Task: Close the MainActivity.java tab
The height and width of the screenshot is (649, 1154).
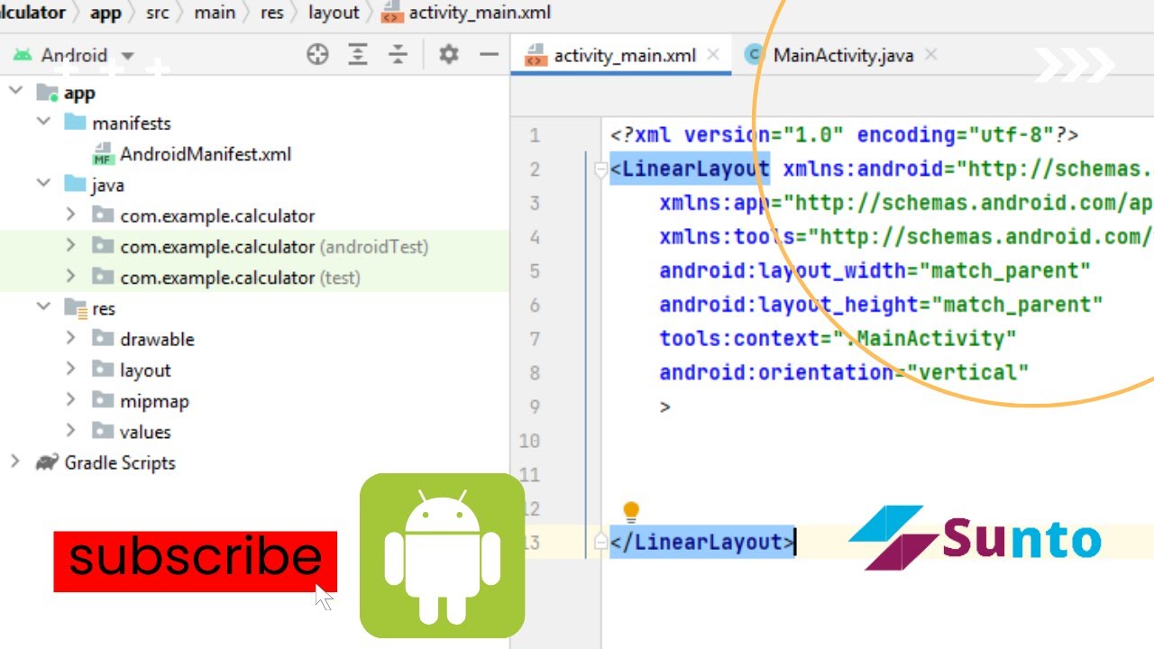Action: (x=930, y=55)
